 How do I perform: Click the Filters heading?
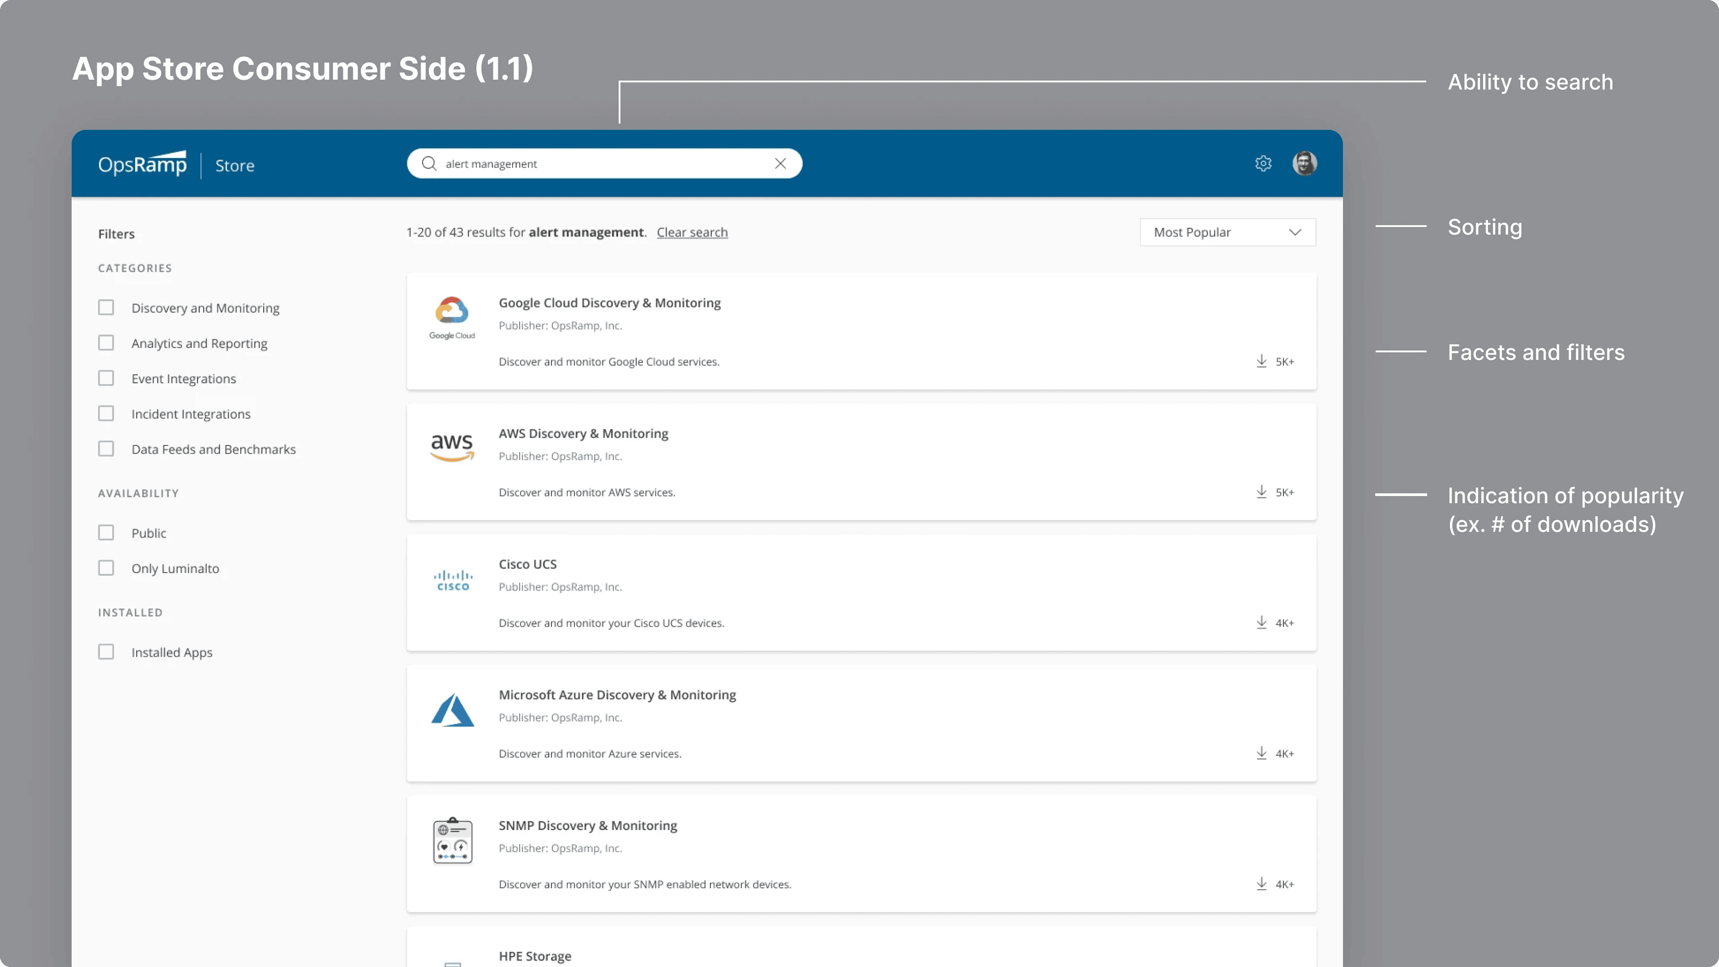tap(116, 234)
